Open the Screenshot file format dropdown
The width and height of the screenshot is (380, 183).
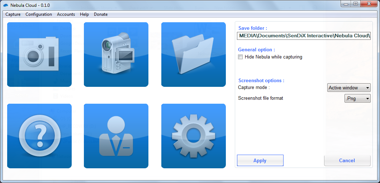(357, 98)
